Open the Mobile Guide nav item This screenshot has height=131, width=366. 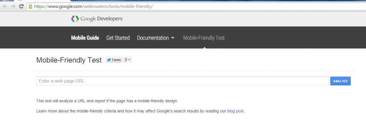(85, 38)
